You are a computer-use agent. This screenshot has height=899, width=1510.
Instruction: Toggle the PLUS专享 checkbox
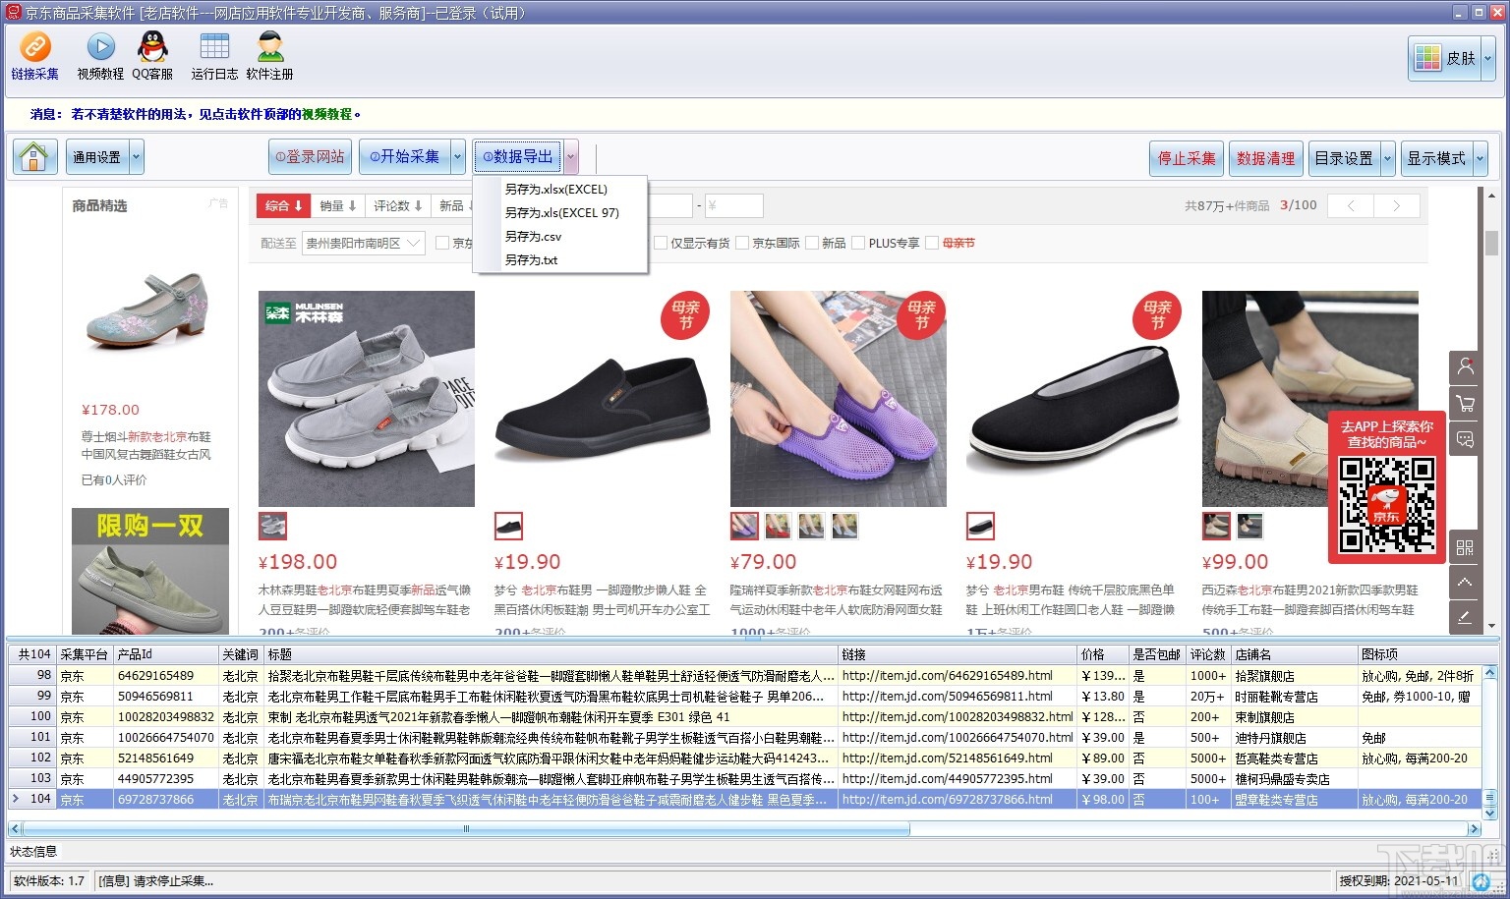tap(858, 243)
